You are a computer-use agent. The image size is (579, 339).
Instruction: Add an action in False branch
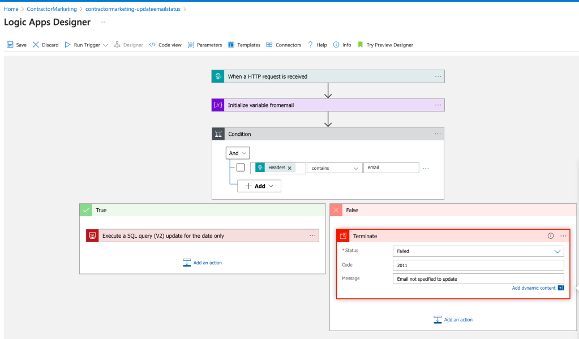453,320
